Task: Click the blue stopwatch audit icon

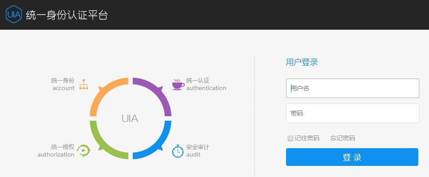Action: (178, 151)
